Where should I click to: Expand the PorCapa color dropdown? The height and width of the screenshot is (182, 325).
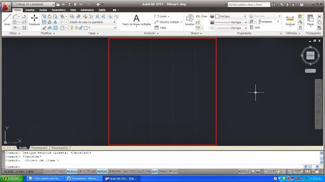(231, 16)
